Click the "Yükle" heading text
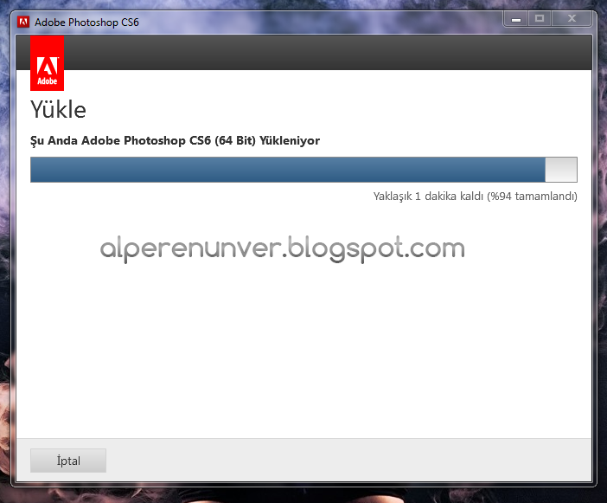 59,110
